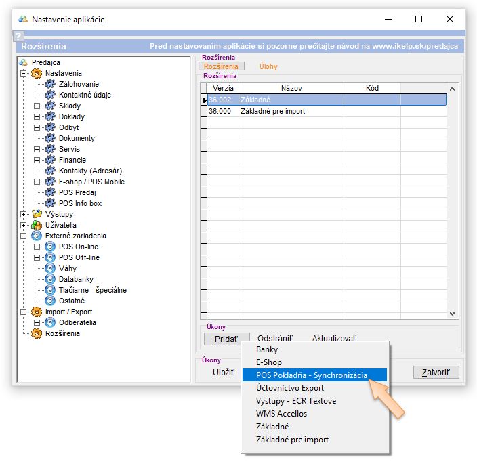The image size is (477, 468).
Task: Click the help question mark icon
Action: [x=18, y=36]
